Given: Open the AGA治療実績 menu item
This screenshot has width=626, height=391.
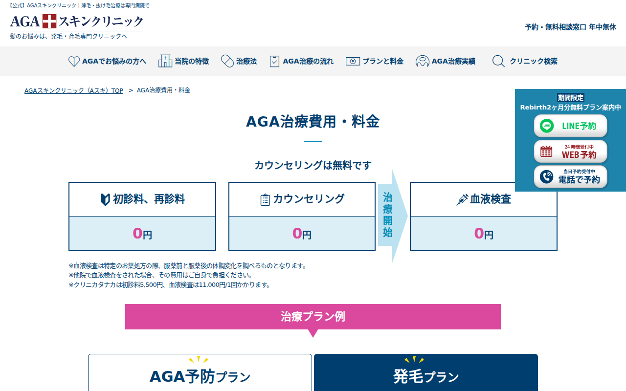Looking at the screenshot, I should click(x=446, y=61).
